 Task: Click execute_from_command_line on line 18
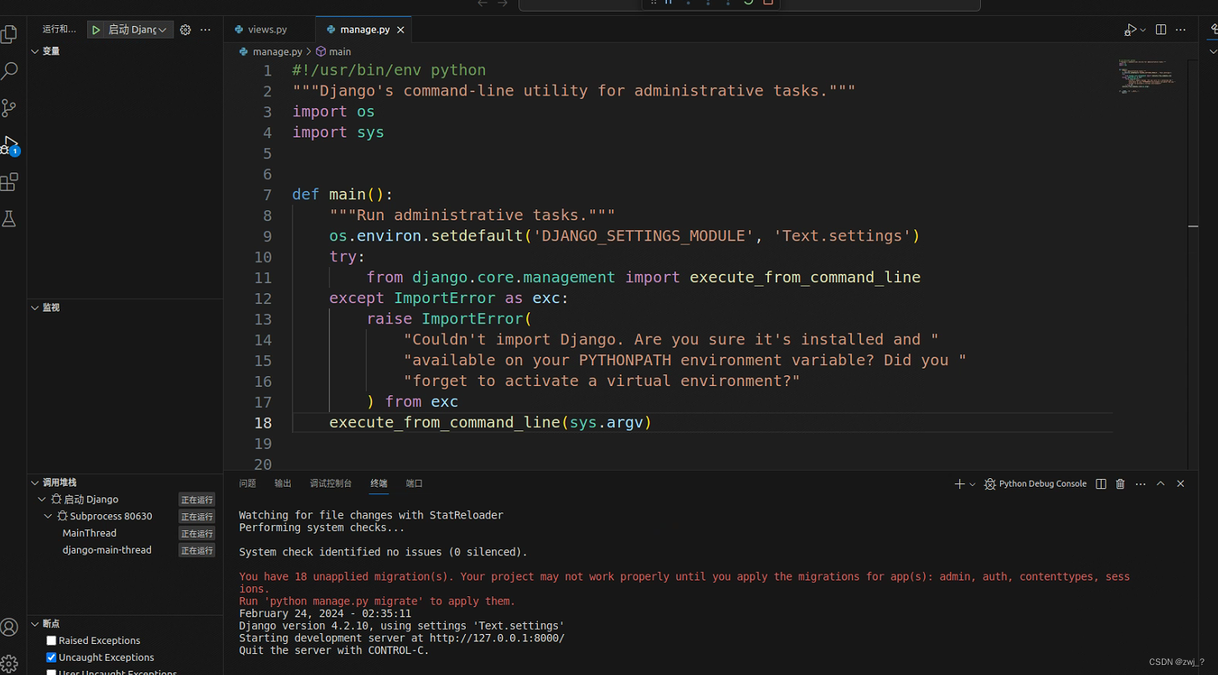click(x=444, y=423)
